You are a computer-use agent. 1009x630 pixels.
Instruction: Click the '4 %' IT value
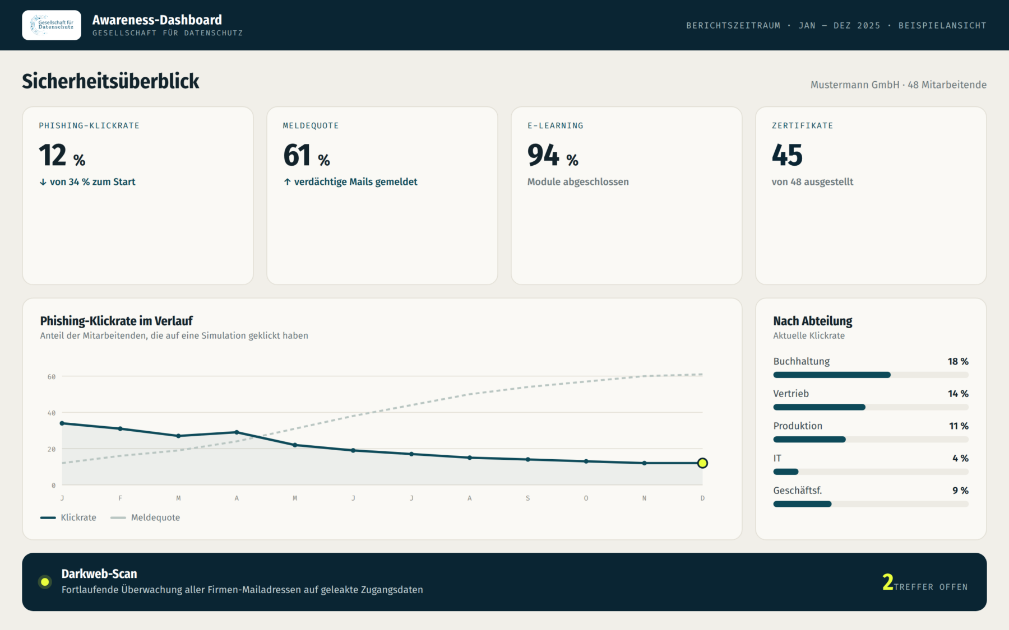(960, 458)
